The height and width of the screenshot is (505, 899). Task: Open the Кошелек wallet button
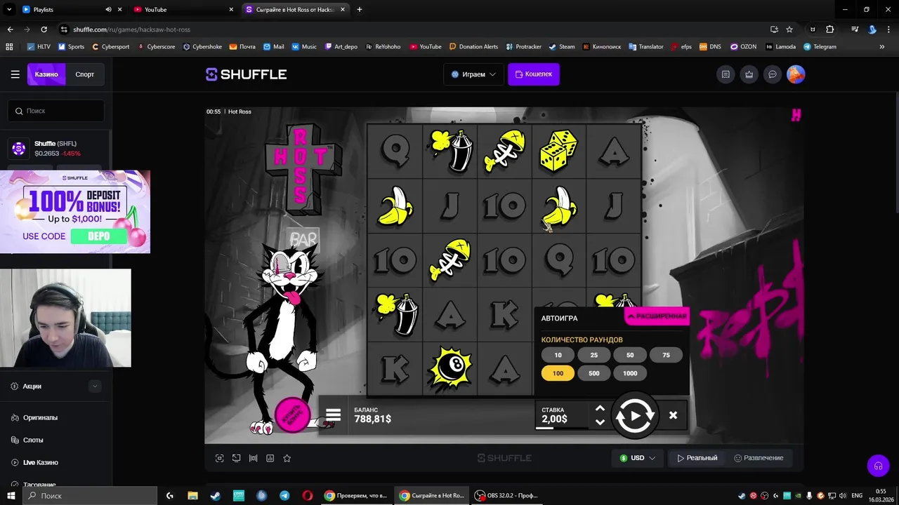534,74
